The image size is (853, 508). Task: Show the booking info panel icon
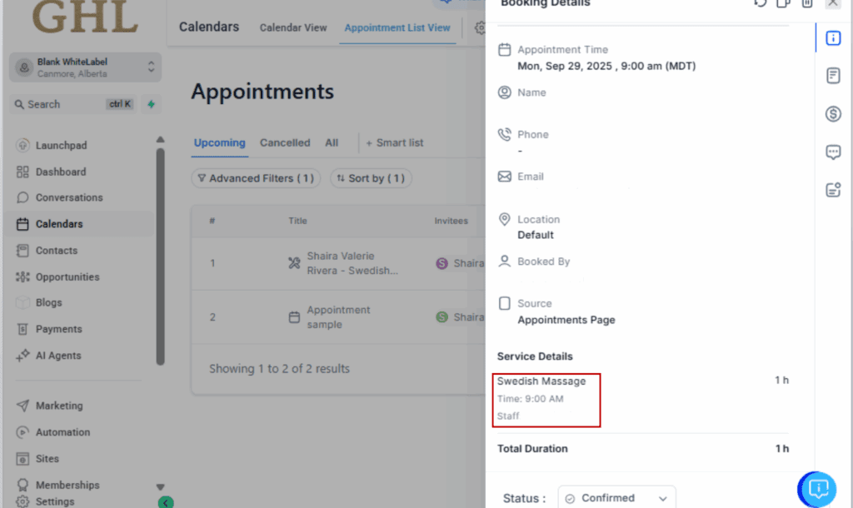(833, 38)
